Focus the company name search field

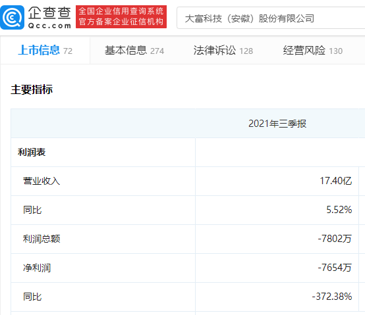(271, 18)
